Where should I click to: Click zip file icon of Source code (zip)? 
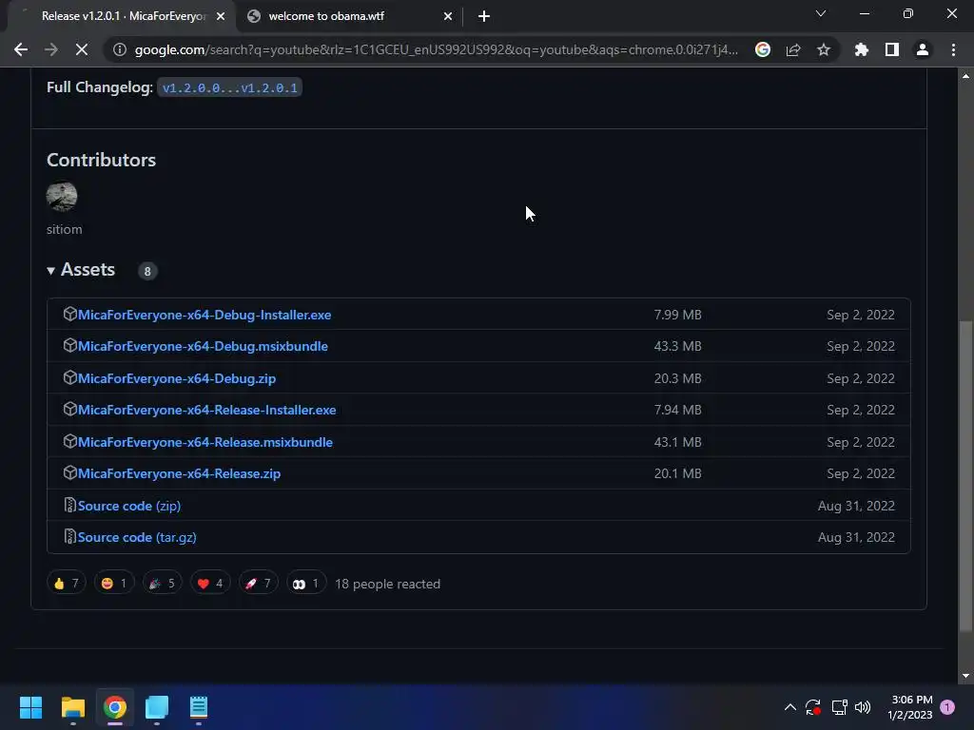click(69, 506)
